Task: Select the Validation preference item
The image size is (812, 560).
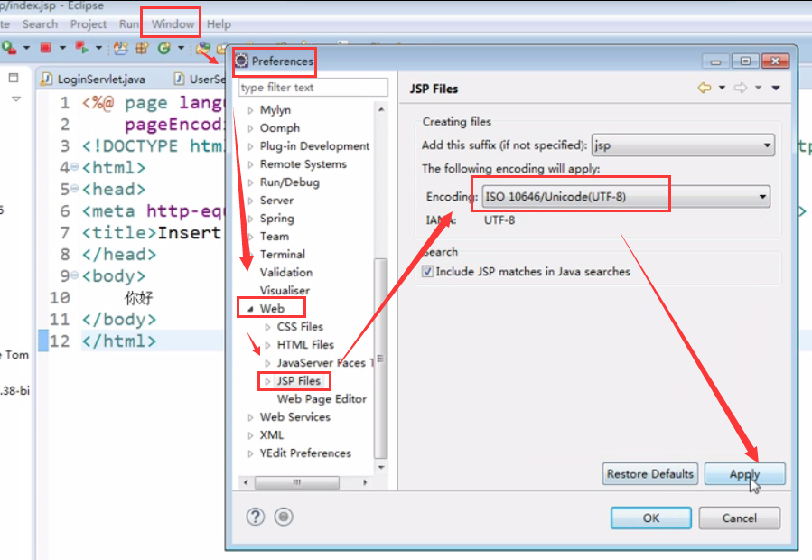Action: pos(285,273)
